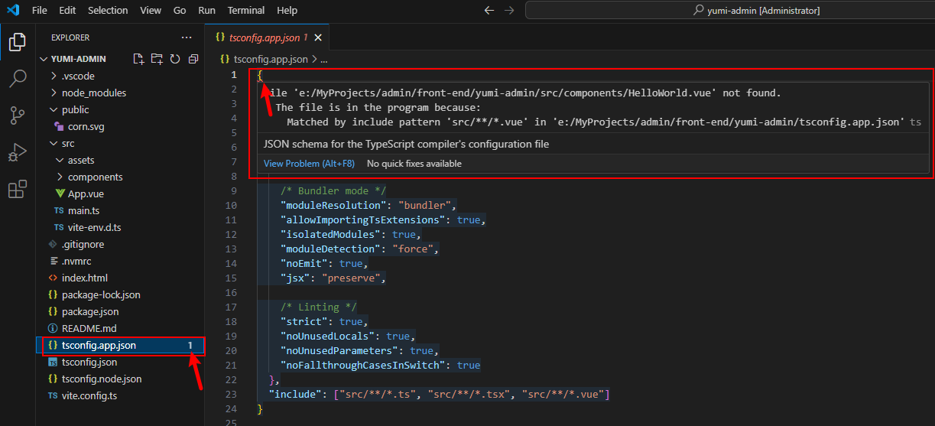Click the "preserve" value on line 15
Image resolution: width=935 pixels, height=426 pixels.
pyautogui.click(x=351, y=278)
